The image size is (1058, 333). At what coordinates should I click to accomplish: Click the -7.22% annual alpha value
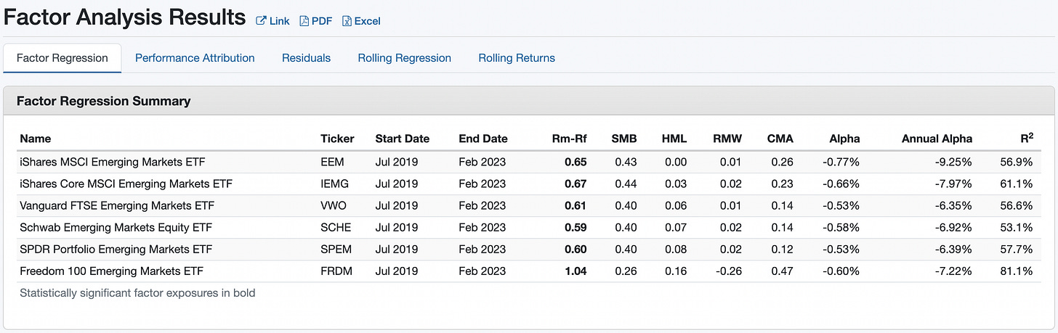(x=953, y=271)
